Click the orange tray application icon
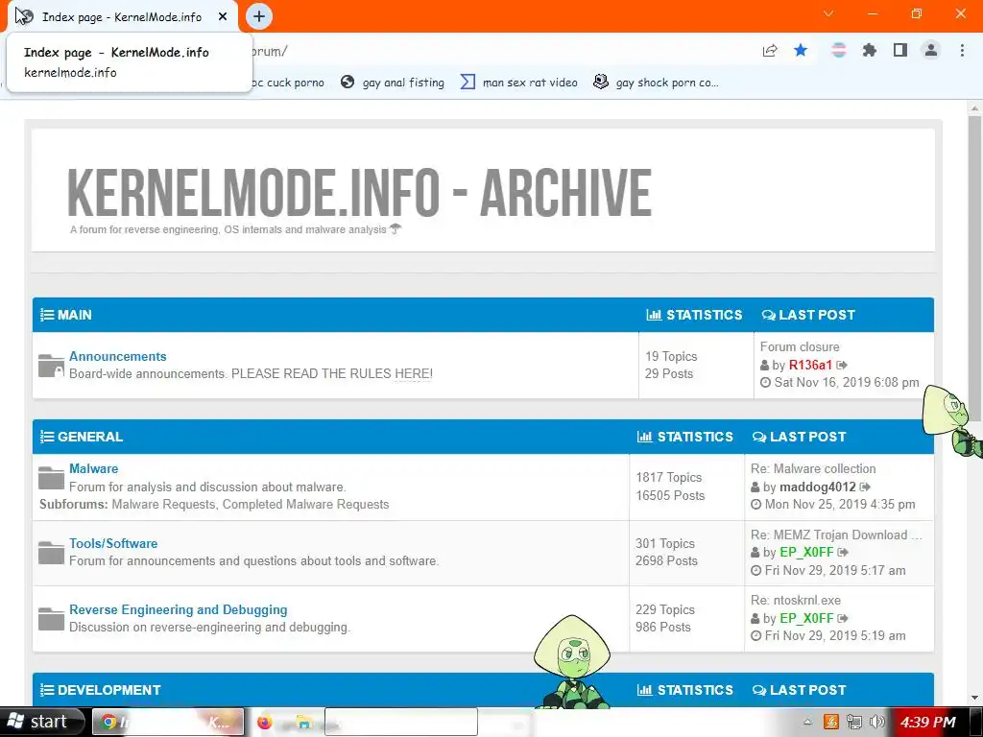The width and height of the screenshot is (983, 737). [830, 722]
